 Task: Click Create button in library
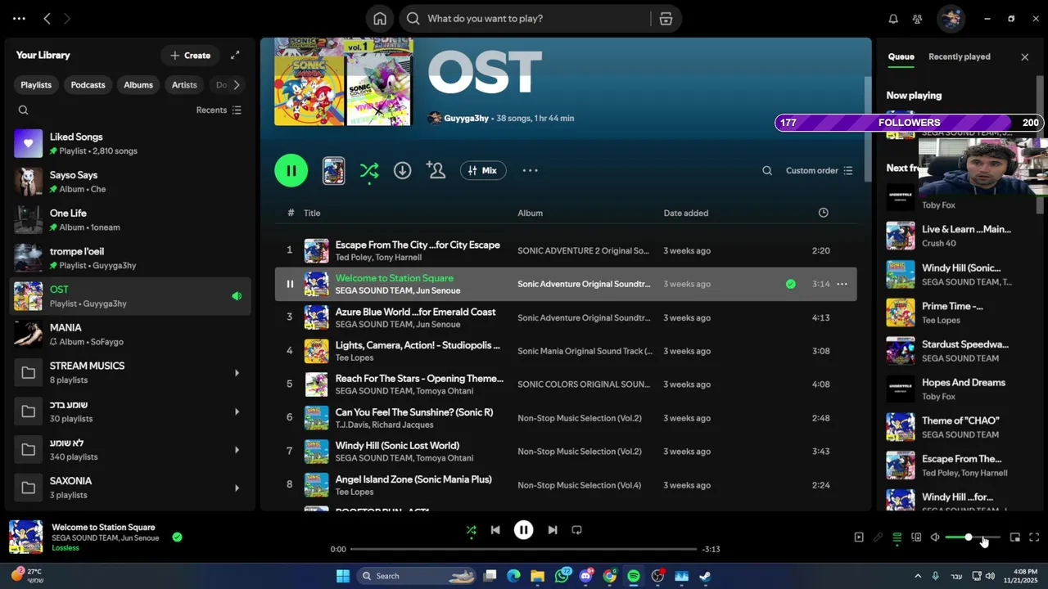click(x=190, y=56)
